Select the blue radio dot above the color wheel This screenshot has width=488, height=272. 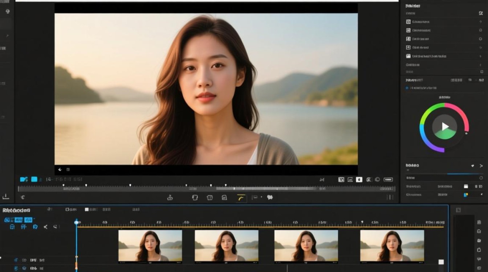coord(407,88)
